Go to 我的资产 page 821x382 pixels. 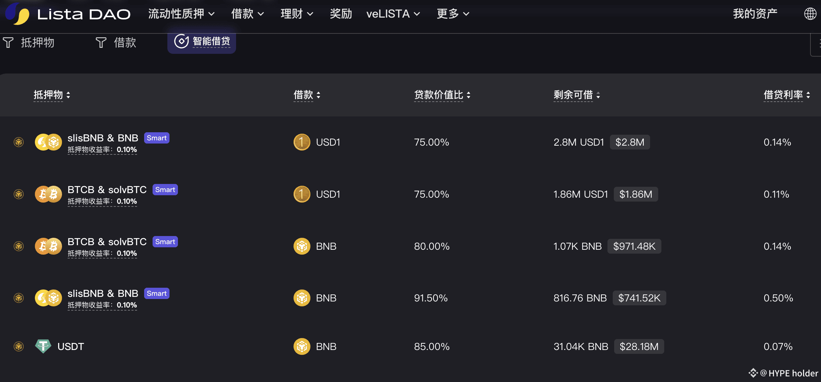(x=755, y=14)
